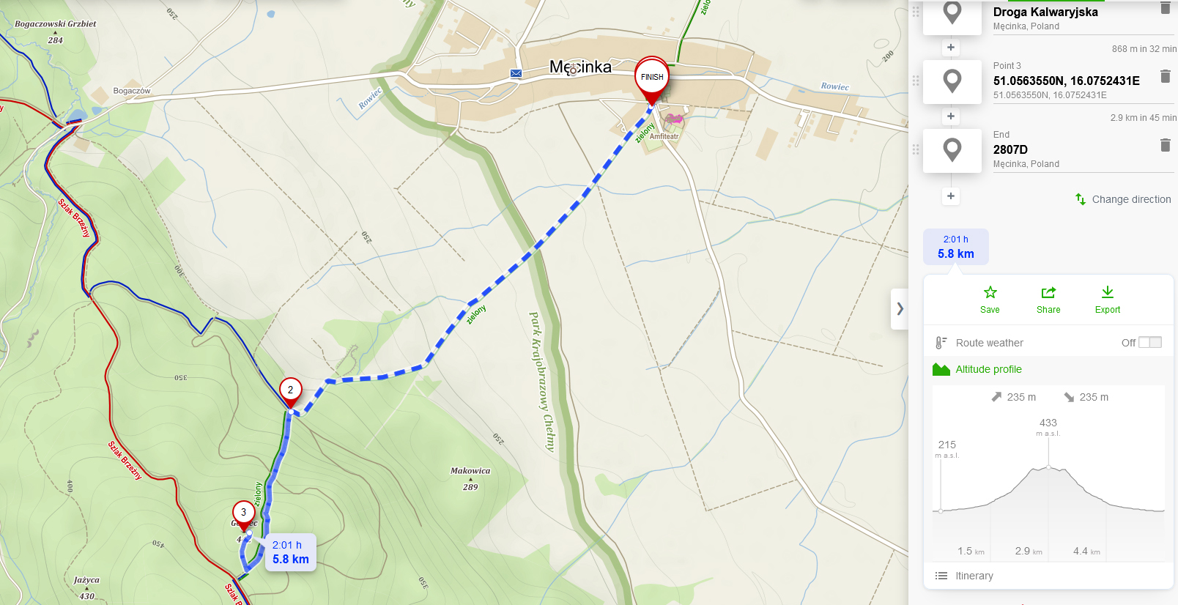Share the planned route
1178x605 pixels.
1048,300
